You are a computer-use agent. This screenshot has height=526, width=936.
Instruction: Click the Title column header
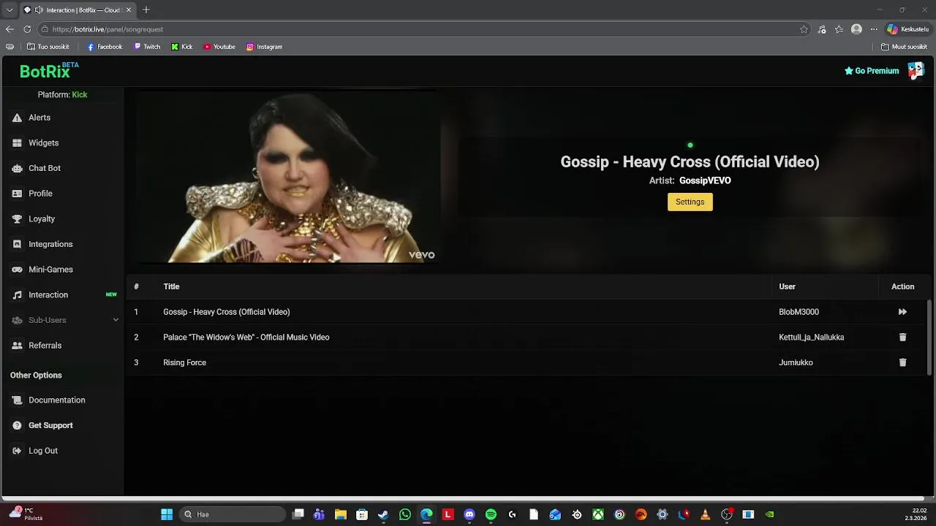point(171,286)
